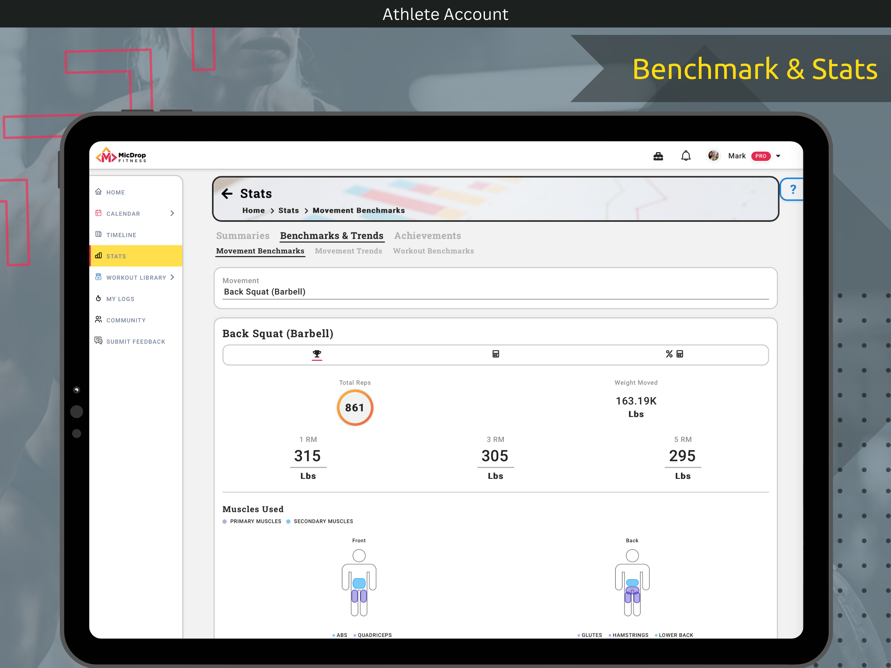
Task: Open Workout Library in sidebar
Action: [136, 277]
